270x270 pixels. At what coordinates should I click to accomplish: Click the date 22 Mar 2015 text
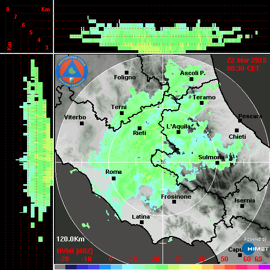point(247,60)
